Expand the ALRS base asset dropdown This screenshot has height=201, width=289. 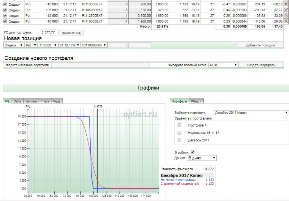pos(223,65)
